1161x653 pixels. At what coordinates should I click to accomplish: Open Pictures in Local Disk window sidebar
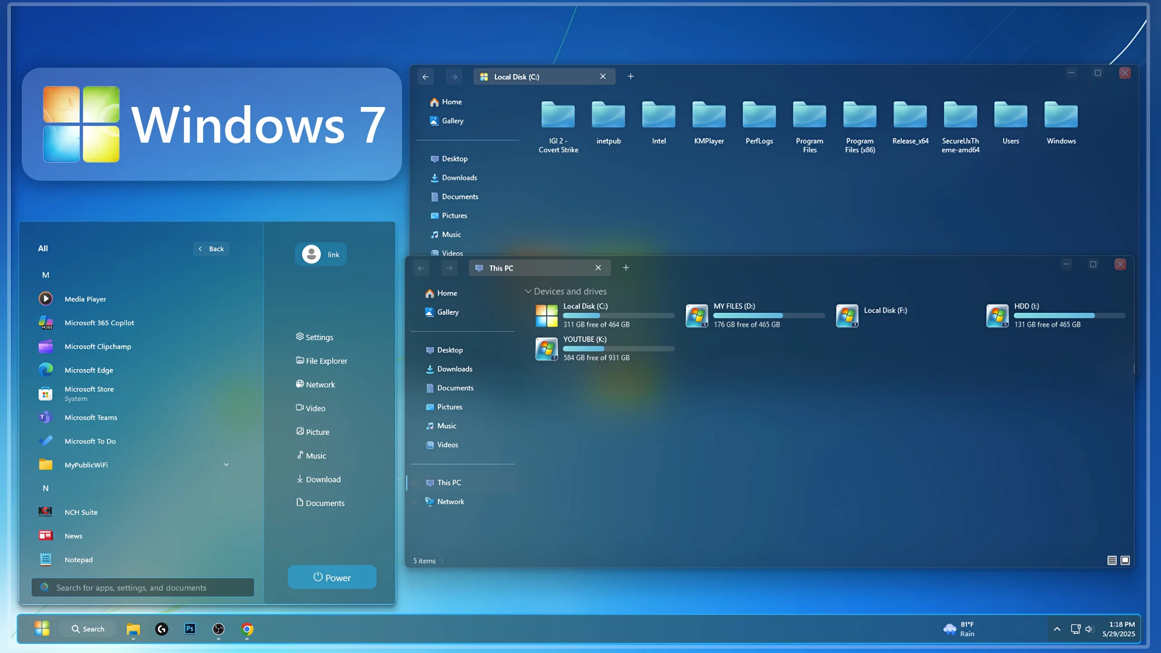[449, 215]
